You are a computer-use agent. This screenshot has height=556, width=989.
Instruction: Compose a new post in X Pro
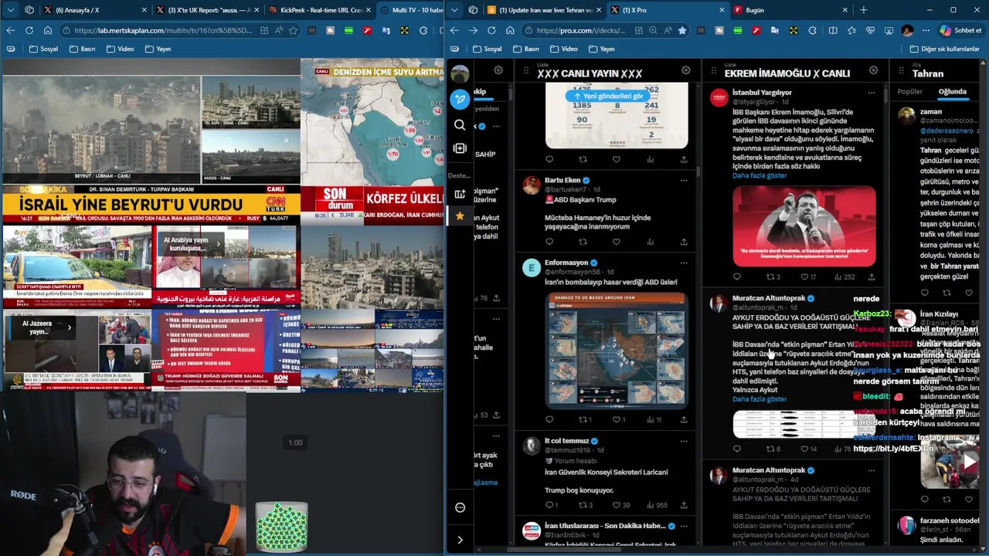click(x=460, y=99)
